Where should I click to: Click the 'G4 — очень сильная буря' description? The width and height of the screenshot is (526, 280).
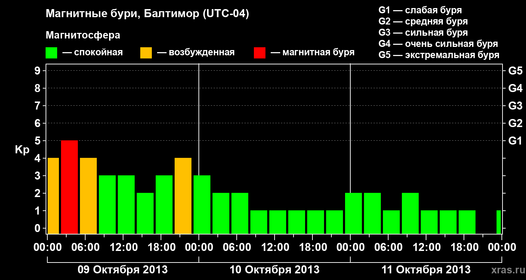click(438, 44)
